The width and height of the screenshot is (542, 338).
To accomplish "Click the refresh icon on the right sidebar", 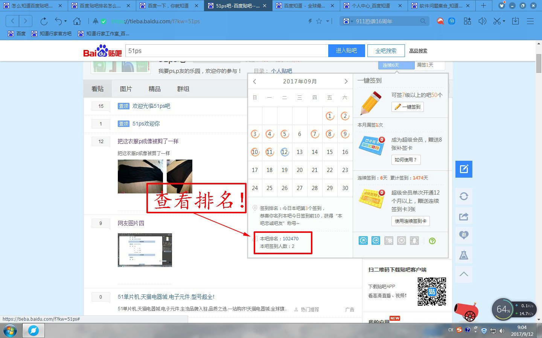I will click(x=464, y=196).
